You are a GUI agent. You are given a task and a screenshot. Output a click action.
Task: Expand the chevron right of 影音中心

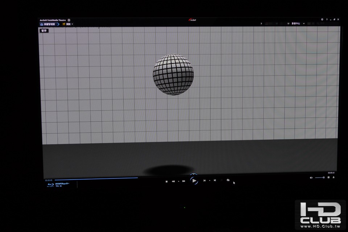coord(304,23)
